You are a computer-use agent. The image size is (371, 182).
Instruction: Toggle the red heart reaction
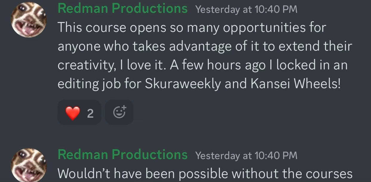click(79, 113)
